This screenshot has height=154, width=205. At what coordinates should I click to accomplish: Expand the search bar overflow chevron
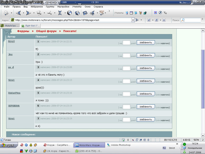202,19
